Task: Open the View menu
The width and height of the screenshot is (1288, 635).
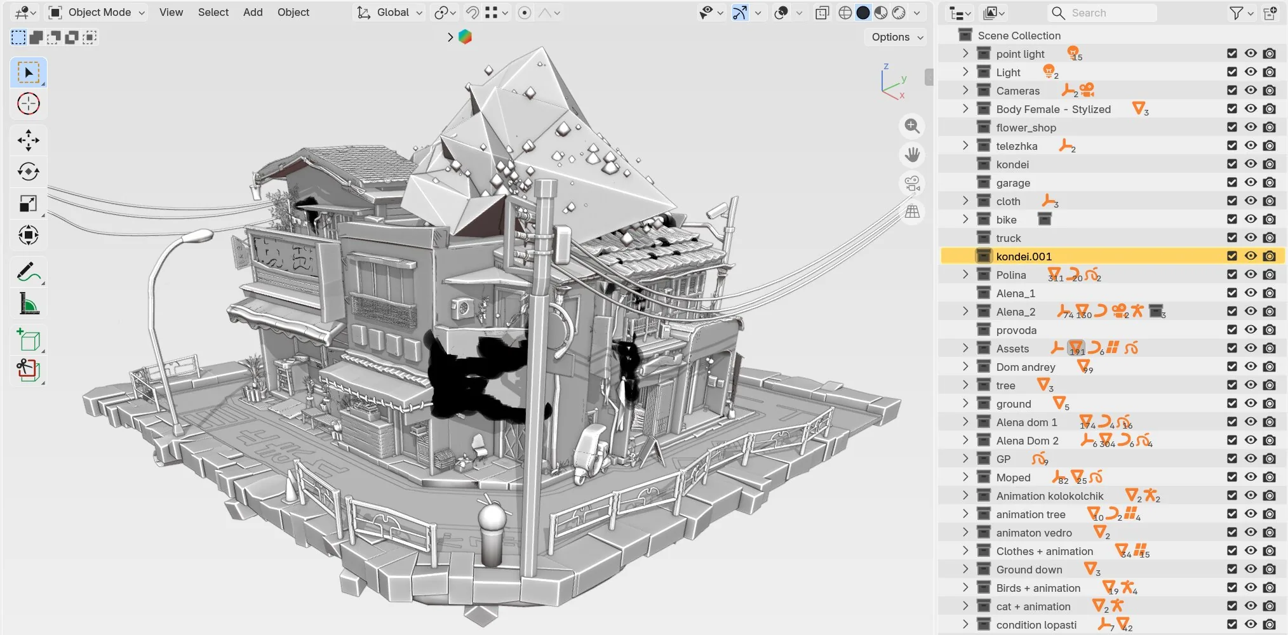Action: click(171, 13)
